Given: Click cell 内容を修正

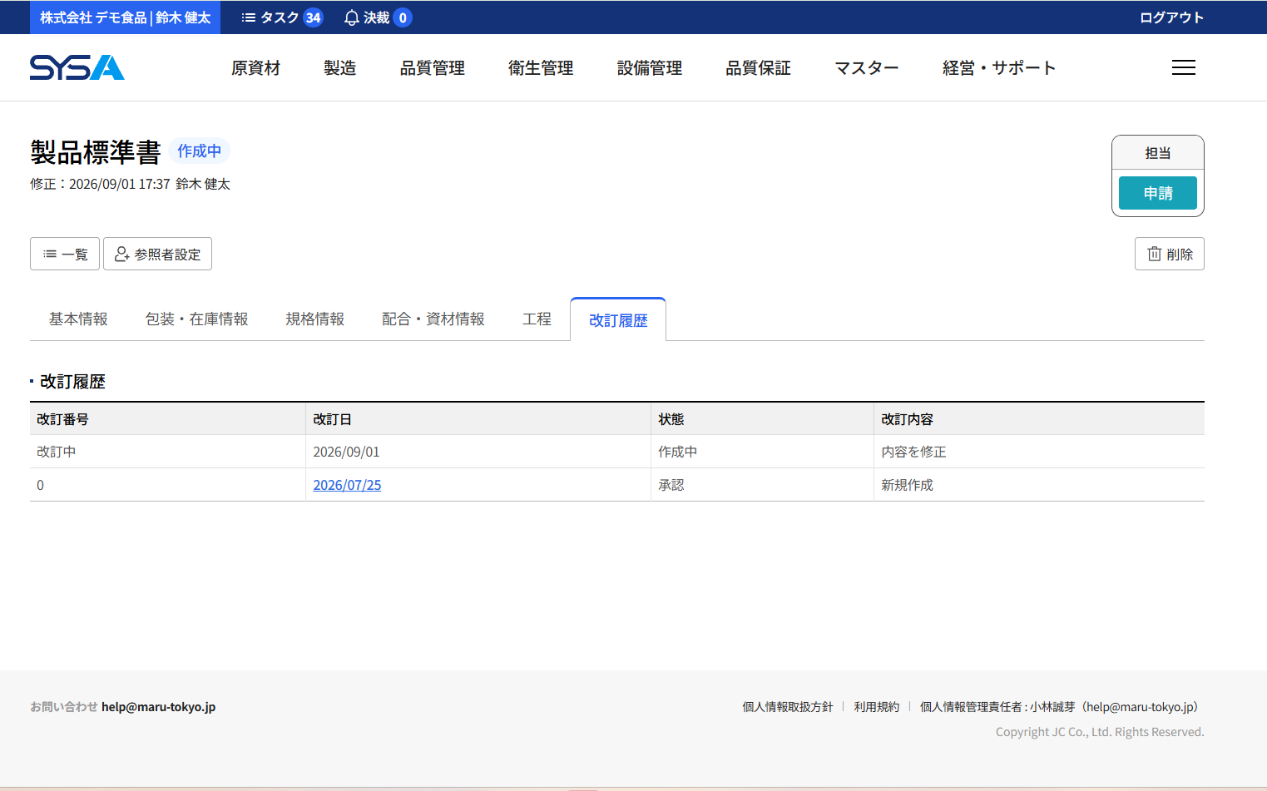Looking at the screenshot, I should pyautogui.click(x=1039, y=452).
